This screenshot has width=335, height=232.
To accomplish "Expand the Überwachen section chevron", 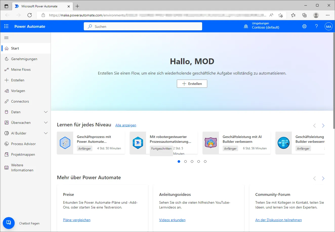I will coord(46,123).
